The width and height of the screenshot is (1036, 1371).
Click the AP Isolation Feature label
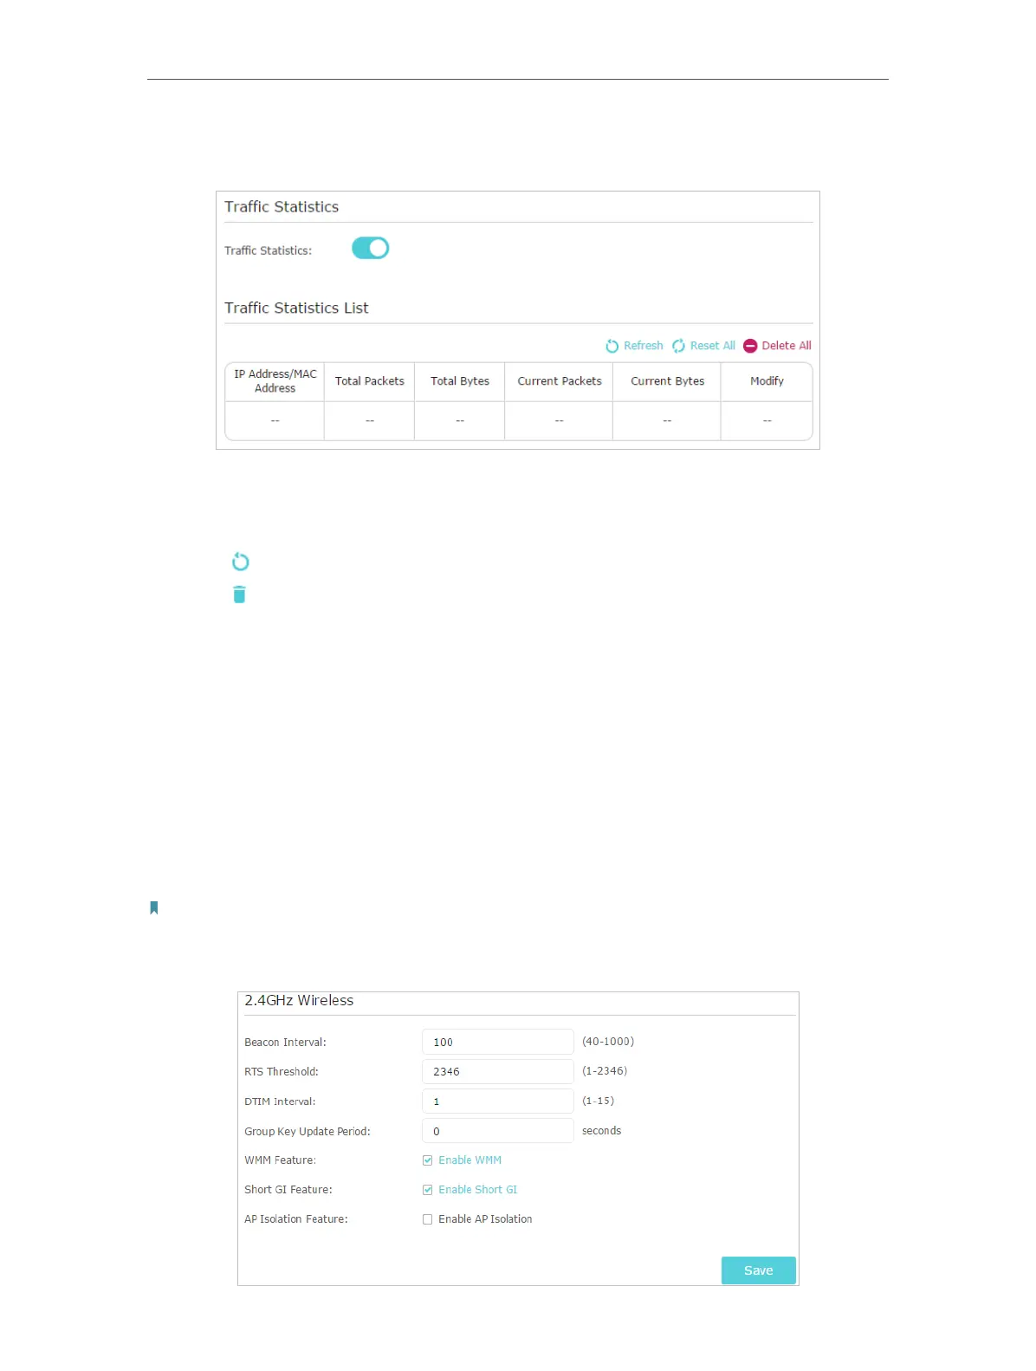point(296,1219)
